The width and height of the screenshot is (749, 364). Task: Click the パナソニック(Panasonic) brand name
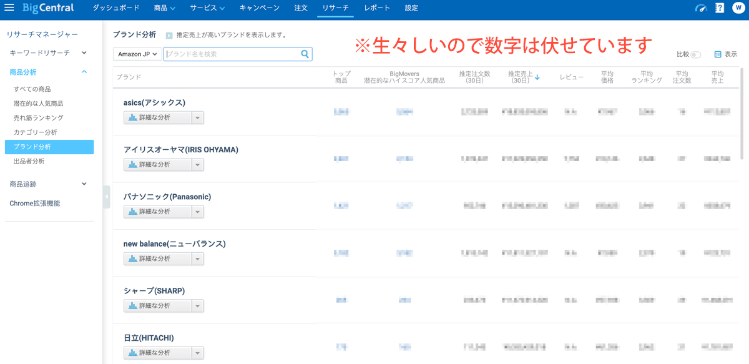tap(167, 197)
